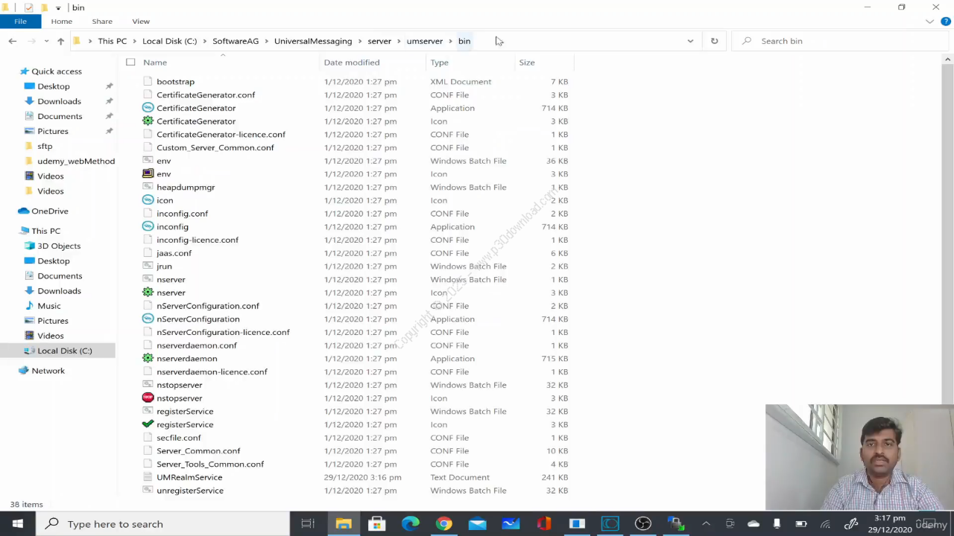Screen dimensions: 954x536
Task: Sort by the Date modified column header
Action: [x=352, y=63]
